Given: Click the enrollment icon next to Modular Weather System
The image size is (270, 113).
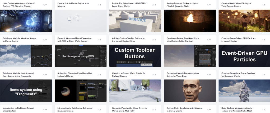Looking at the screenshot, I should click(44, 40).
